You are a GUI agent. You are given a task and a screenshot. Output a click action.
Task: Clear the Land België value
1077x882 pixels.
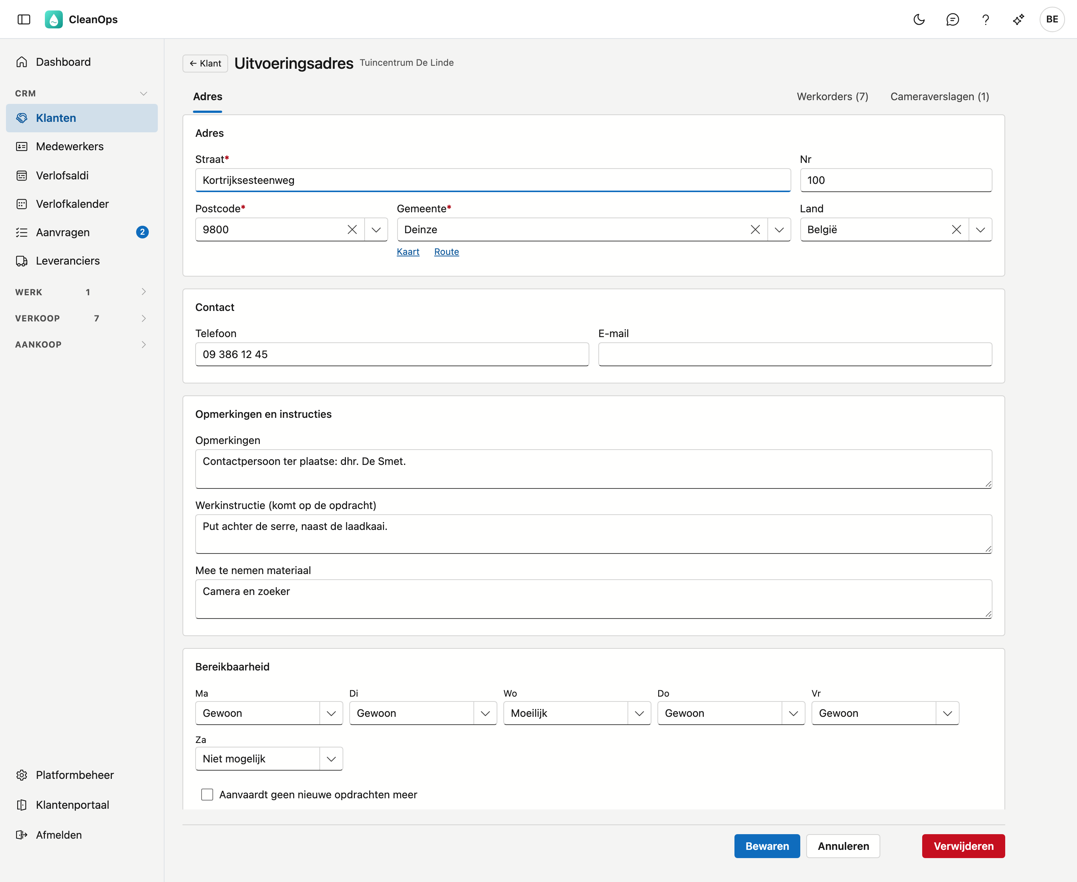(957, 229)
